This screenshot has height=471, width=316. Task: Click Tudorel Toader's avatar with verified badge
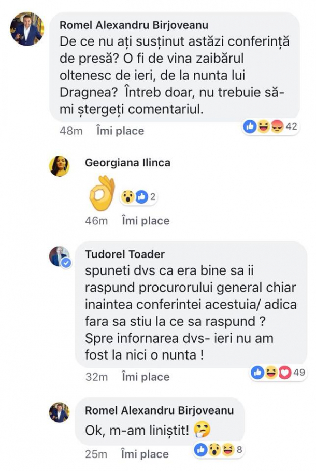(59, 256)
